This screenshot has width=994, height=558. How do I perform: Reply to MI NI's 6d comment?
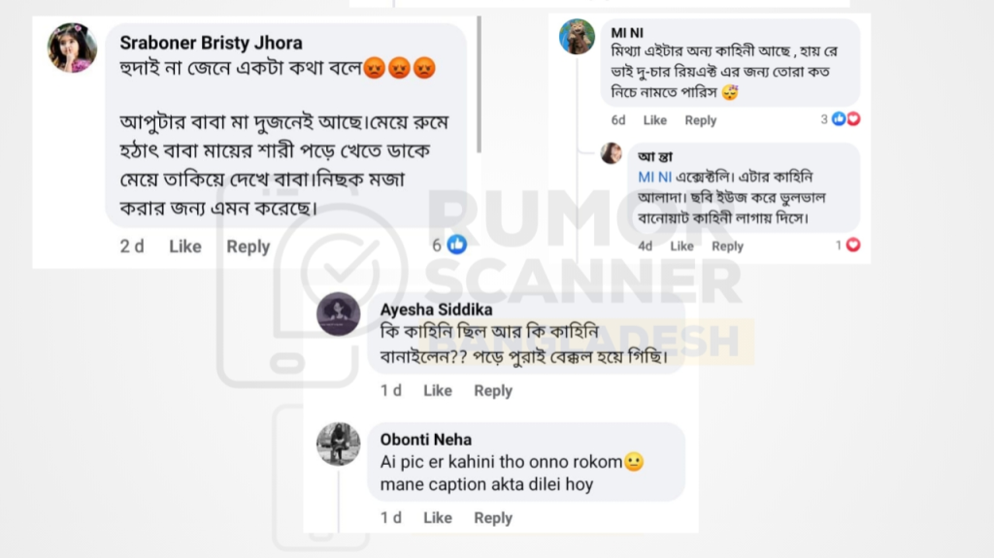(x=701, y=119)
